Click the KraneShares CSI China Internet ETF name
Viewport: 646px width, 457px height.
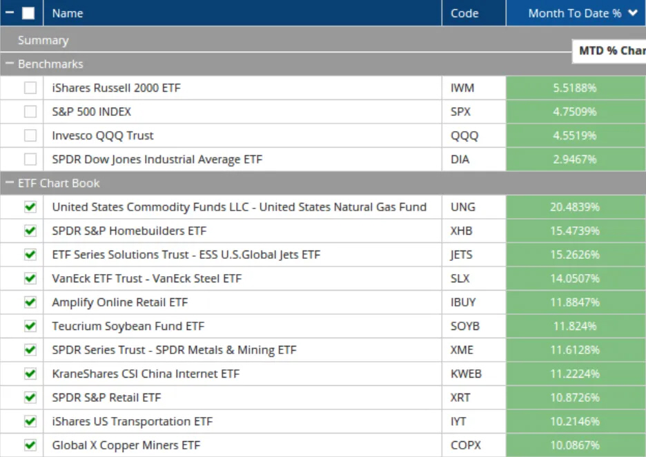click(x=146, y=374)
